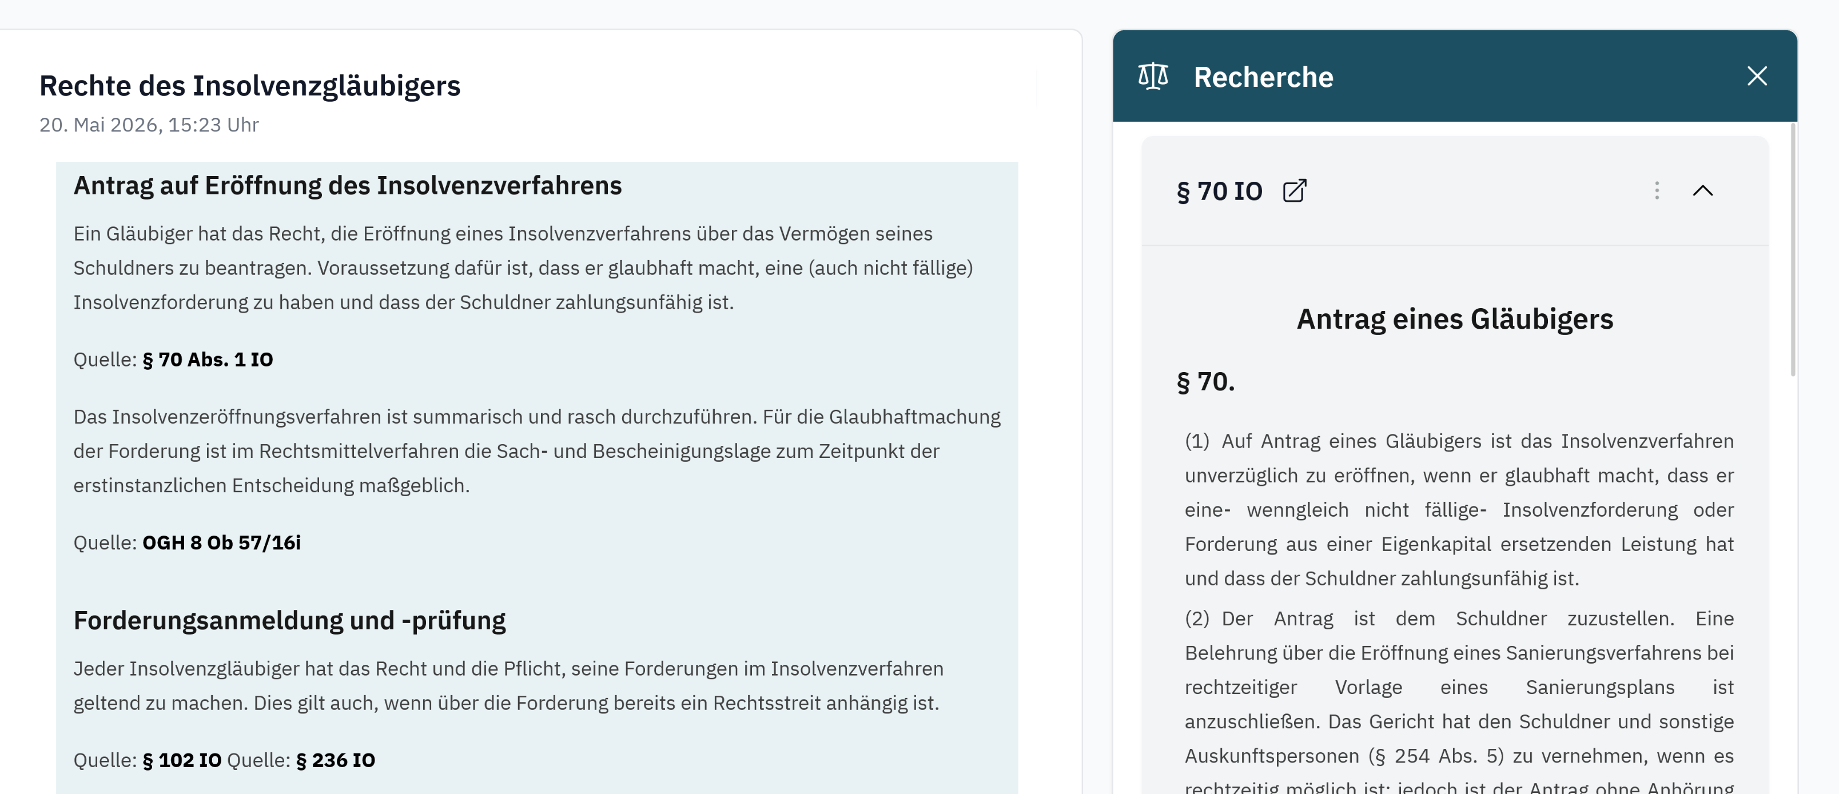This screenshot has width=1839, height=794.
Task: Click date text 20. Mai 2026, 15:23 Uhr
Action: [x=149, y=125]
